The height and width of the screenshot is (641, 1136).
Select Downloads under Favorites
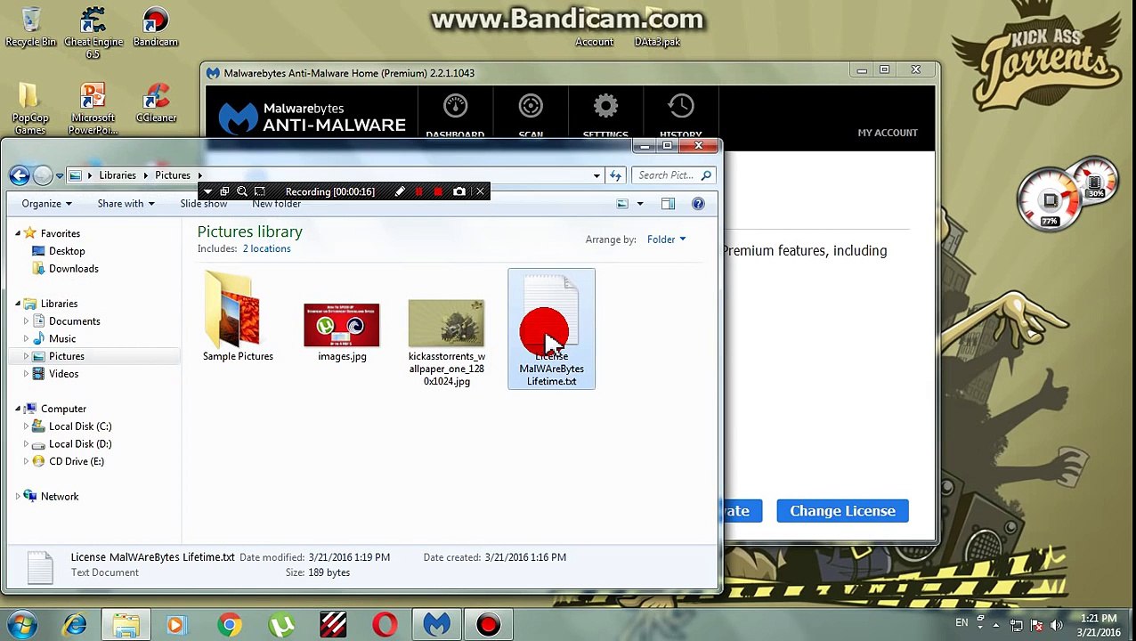pyautogui.click(x=73, y=269)
